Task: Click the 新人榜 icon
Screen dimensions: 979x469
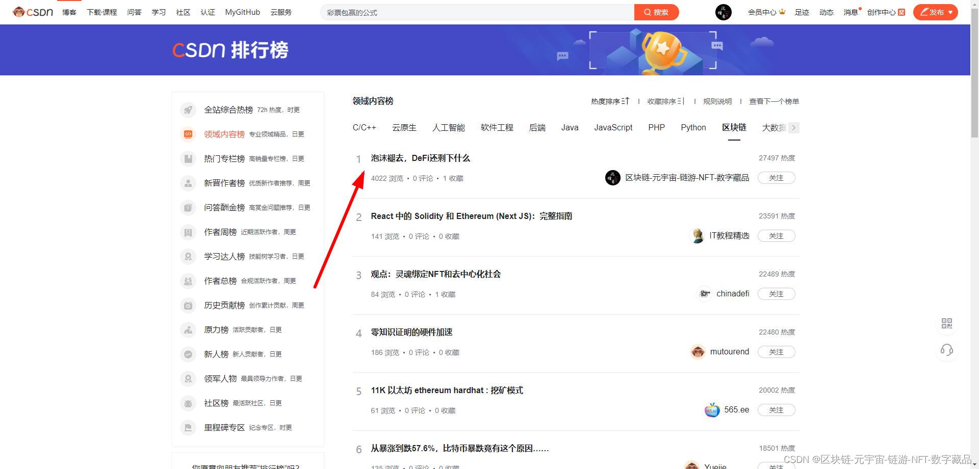Action: 188,354
